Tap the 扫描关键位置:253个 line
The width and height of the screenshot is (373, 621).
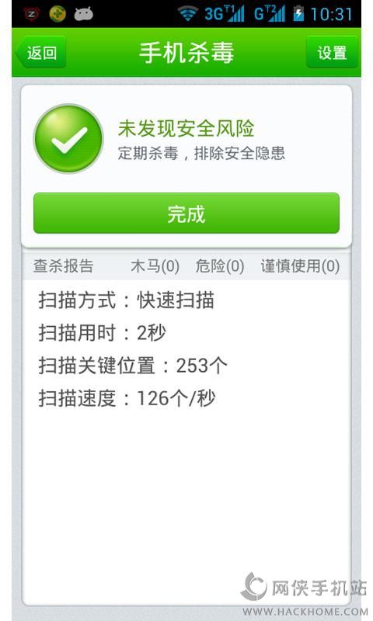[133, 365]
